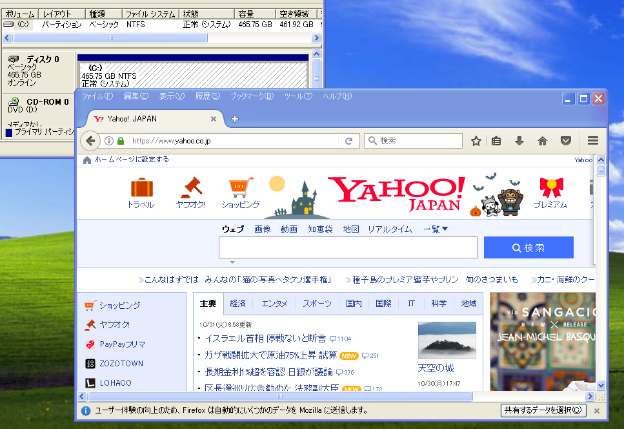Click the ショッピング cart icon at top
624x429 pixels.
pos(241,187)
